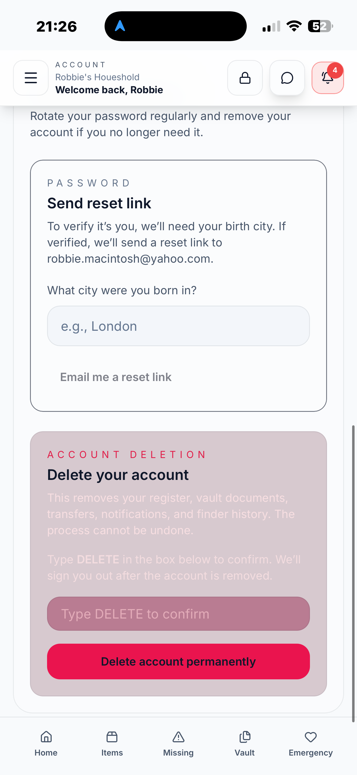The image size is (357, 775).
Task: Focus the Type DELETE to confirm field
Action: tap(178, 614)
